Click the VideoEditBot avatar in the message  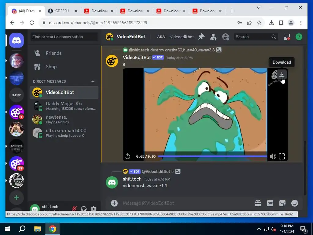pyautogui.click(x=112, y=61)
